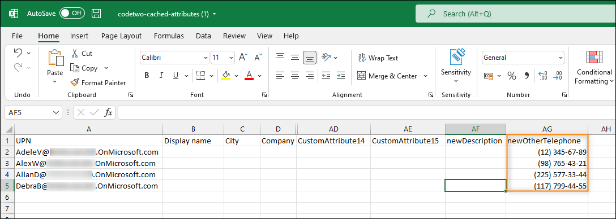Decrease font size with small A icon
The width and height of the screenshot is (616, 219).
pos(258,58)
